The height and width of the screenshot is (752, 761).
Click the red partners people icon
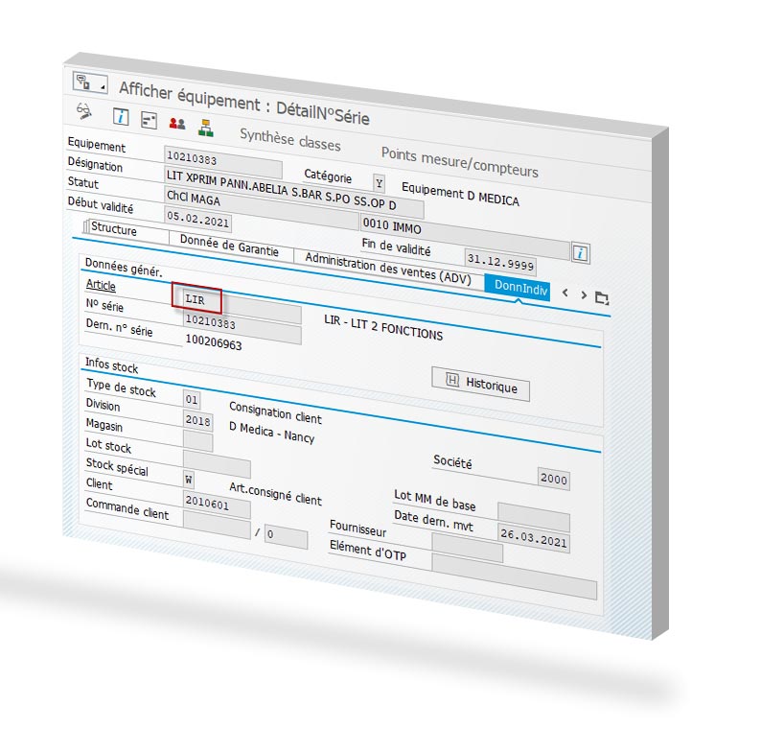point(177,124)
